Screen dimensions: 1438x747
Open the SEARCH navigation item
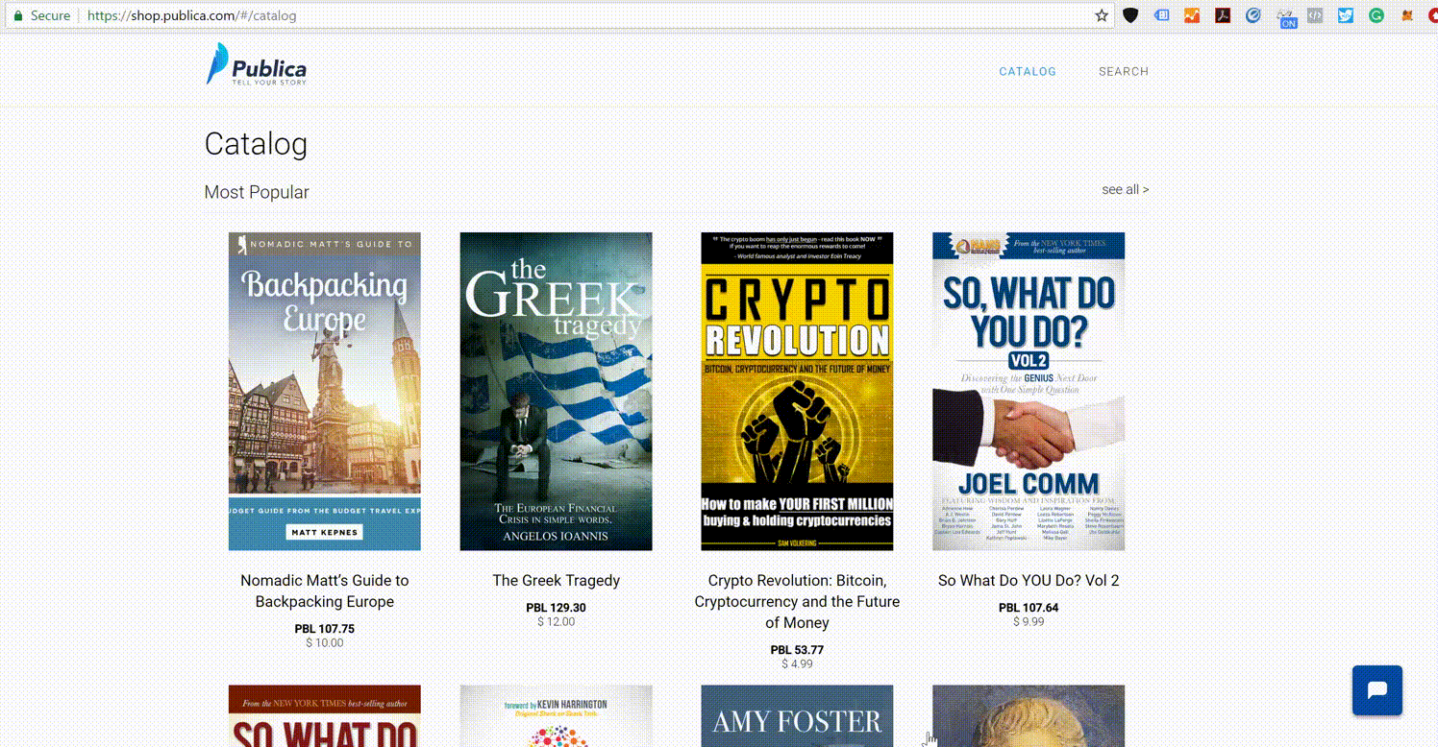(1124, 71)
